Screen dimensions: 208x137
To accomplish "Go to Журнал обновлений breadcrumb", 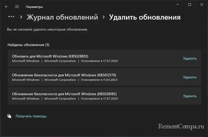I will coord(62,17).
